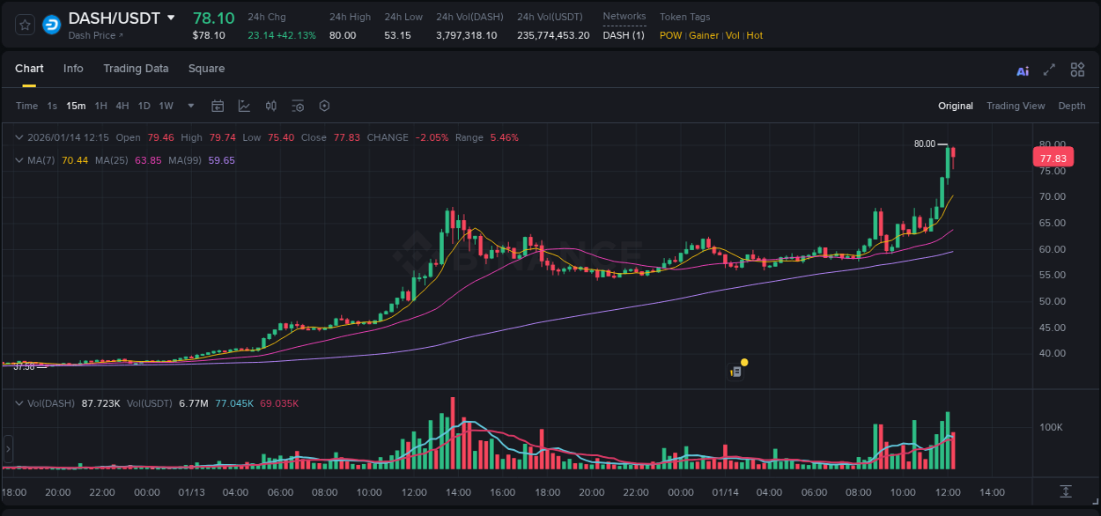
Task: Select the calendar date range icon
Action: pyautogui.click(x=218, y=106)
